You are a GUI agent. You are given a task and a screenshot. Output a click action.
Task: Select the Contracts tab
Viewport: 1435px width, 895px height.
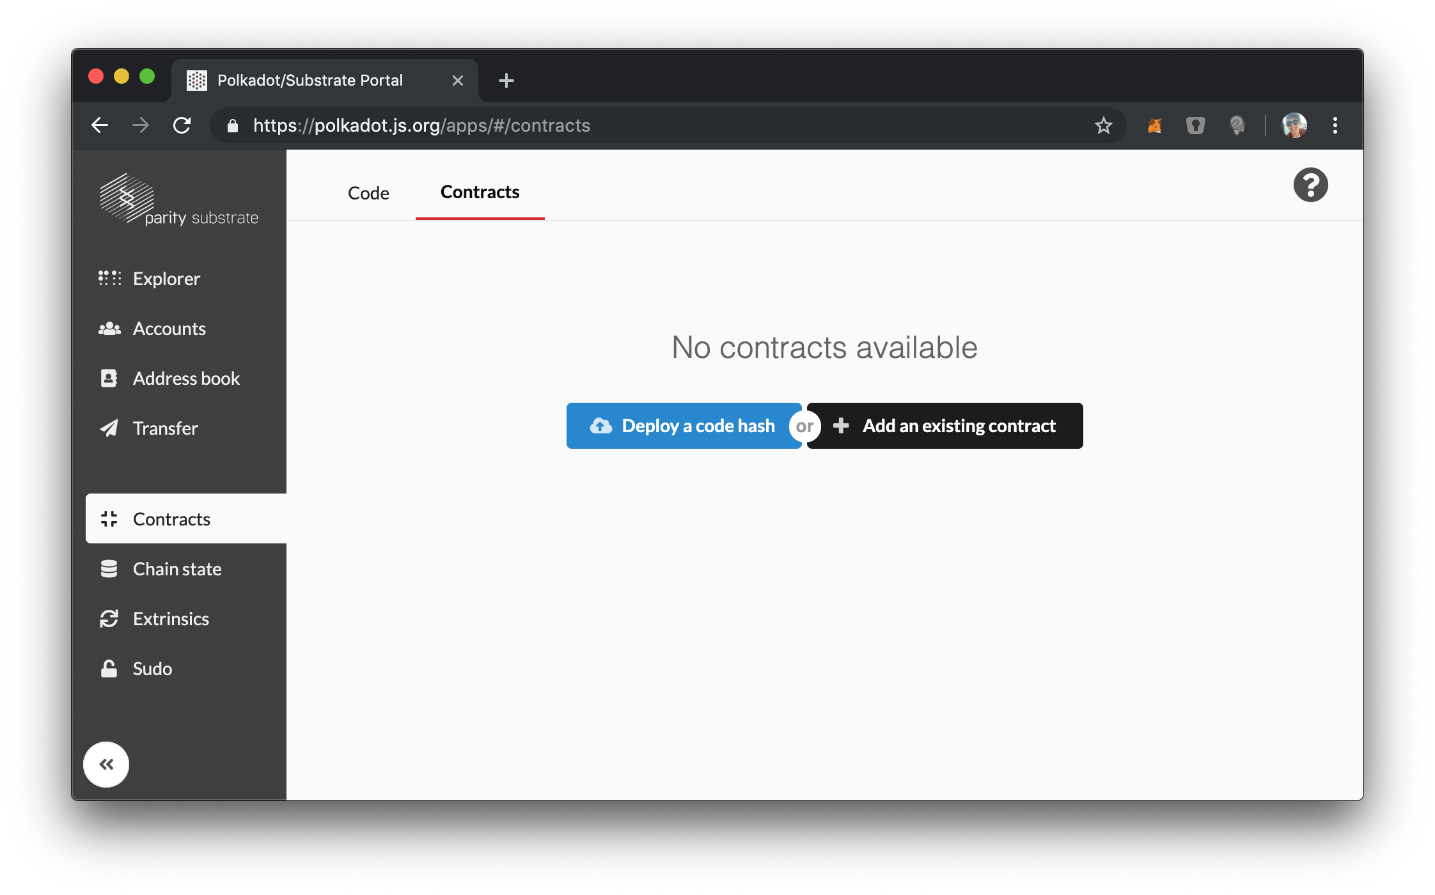(x=480, y=192)
